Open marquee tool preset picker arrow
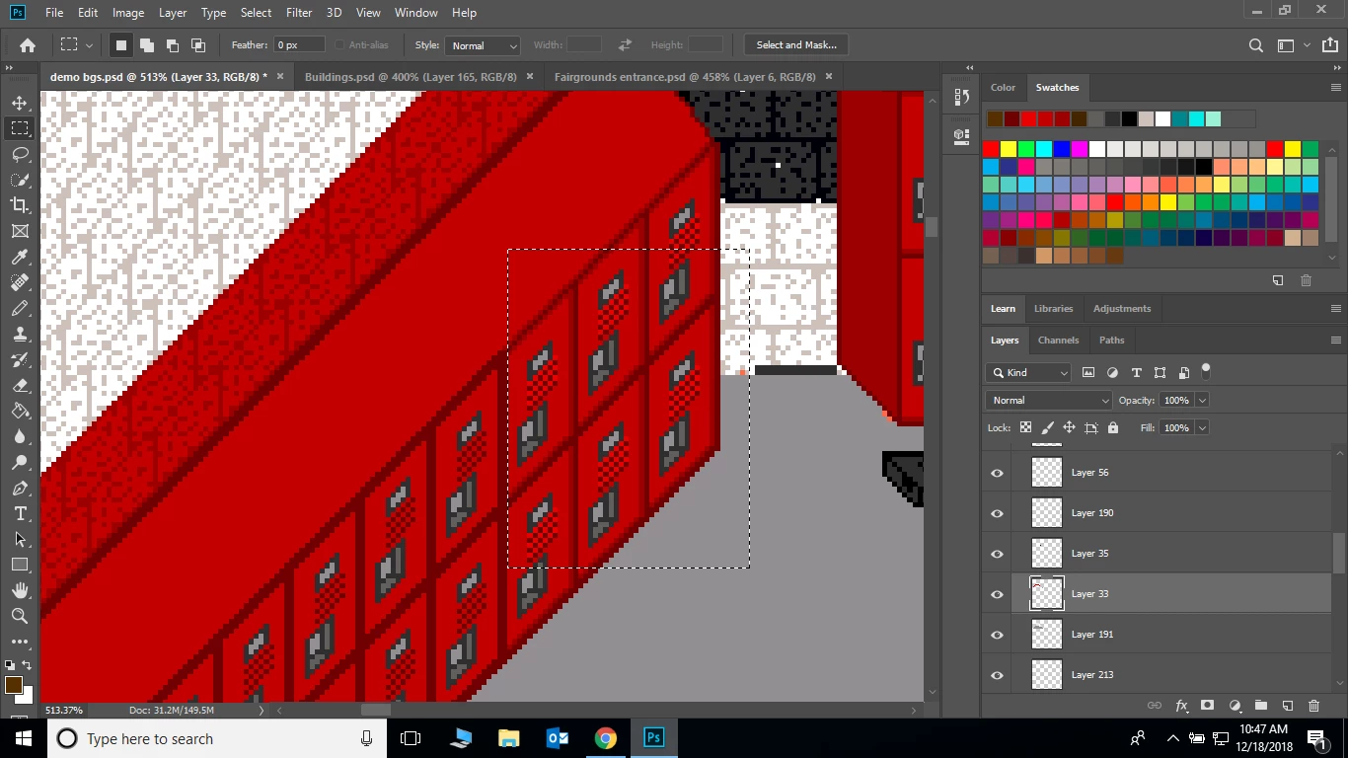Viewport: 1348px width, 758px height. pos(89,45)
